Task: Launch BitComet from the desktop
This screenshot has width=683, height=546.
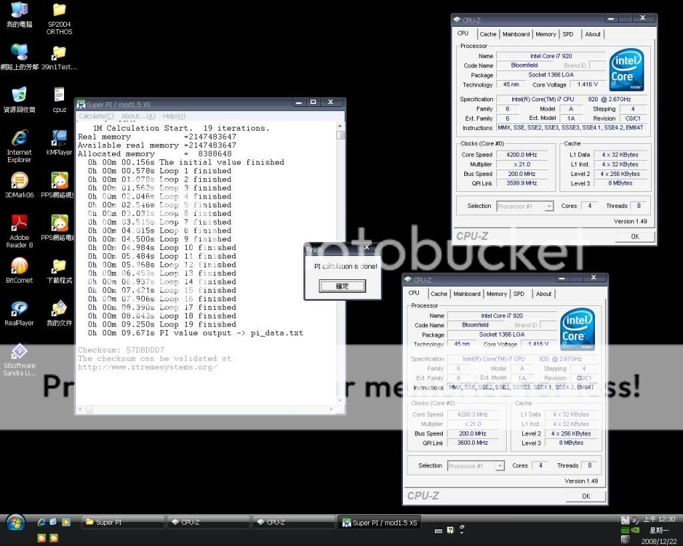Action: [x=19, y=267]
